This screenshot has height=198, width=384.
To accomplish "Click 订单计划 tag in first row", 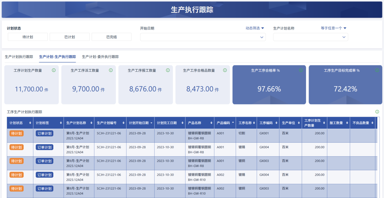I will click(44, 134).
